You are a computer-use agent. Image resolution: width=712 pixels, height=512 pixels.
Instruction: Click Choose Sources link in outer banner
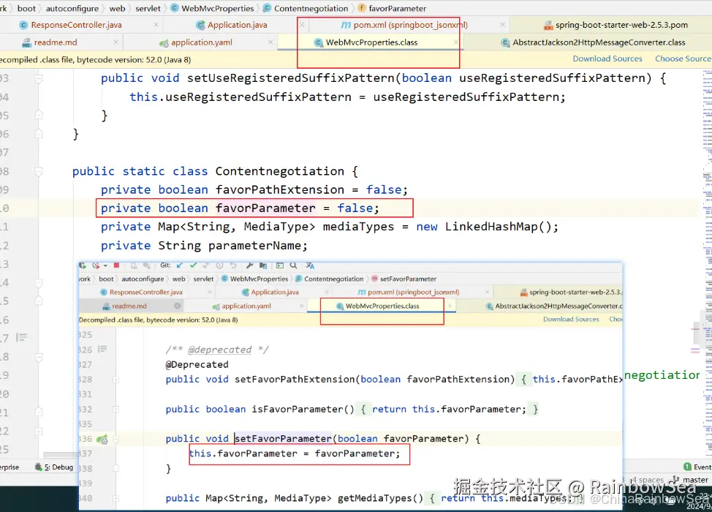tap(683, 59)
